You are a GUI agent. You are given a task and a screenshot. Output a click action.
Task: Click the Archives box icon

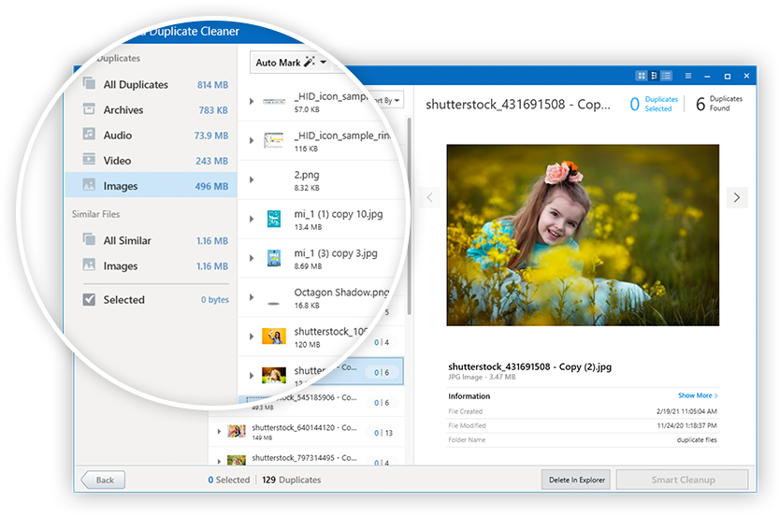tap(89, 108)
